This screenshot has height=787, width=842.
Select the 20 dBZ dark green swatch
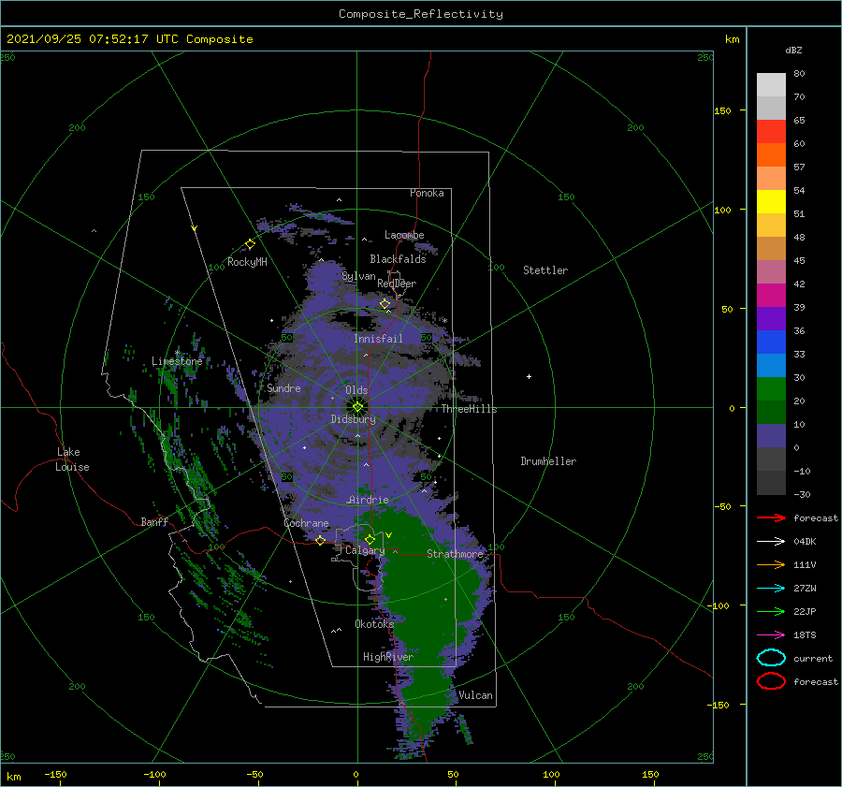coord(771,412)
